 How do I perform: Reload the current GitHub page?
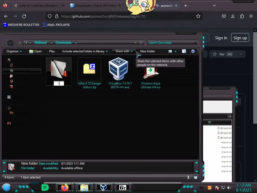[24, 16]
